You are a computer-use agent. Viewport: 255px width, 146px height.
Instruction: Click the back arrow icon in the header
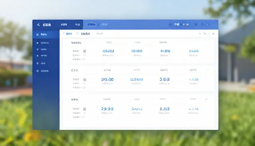coord(38,25)
